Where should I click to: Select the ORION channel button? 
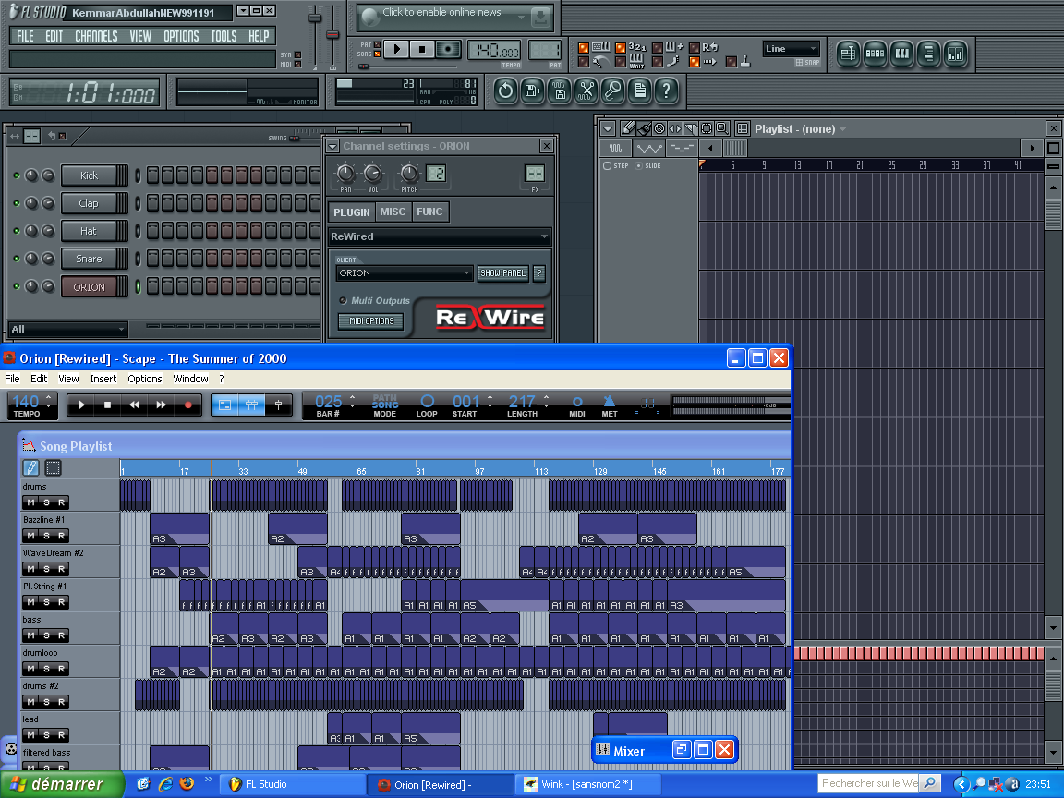[89, 287]
